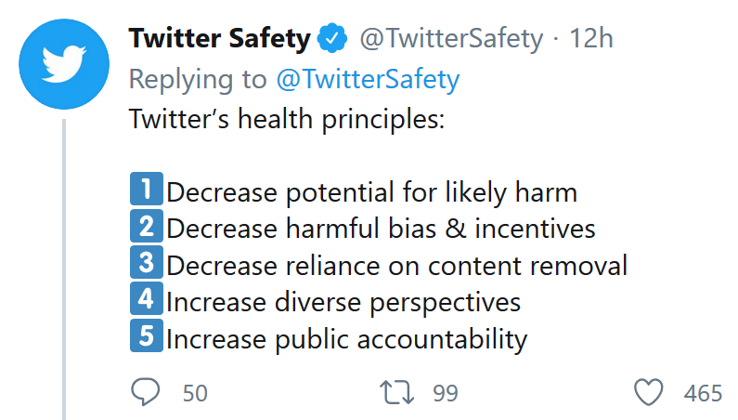Click the 12h timestamp
The image size is (738, 420).
[591, 38]
